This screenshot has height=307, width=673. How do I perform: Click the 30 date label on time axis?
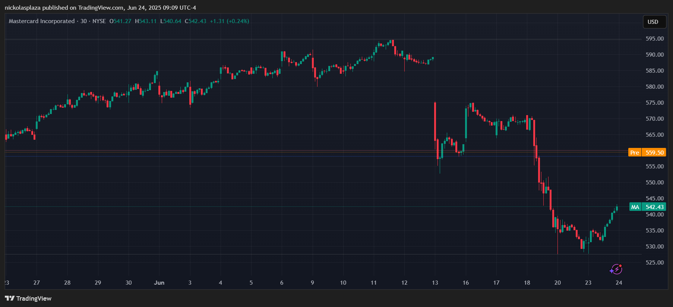129,283
